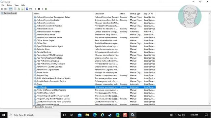
Task: Click the gear icon beside PrintWorkflow_1d8a44
Action: click(x=35, y=93)
